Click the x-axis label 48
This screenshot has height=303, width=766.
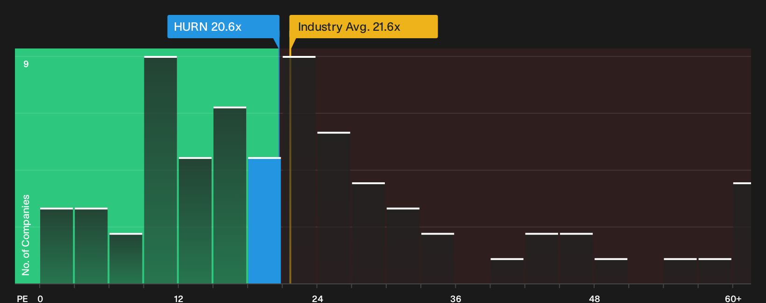coord(594,298)
